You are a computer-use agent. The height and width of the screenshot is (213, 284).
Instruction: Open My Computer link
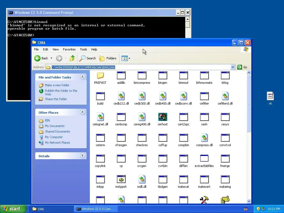pyautogui.click(x=54, y=137)
